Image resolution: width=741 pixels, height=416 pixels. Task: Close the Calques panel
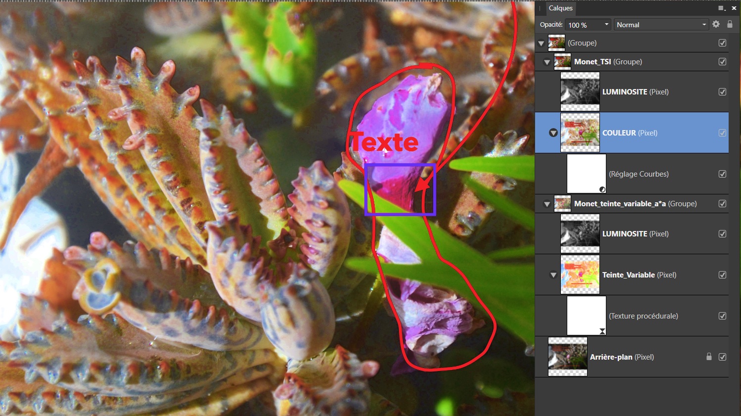click(x=734, y=8)
